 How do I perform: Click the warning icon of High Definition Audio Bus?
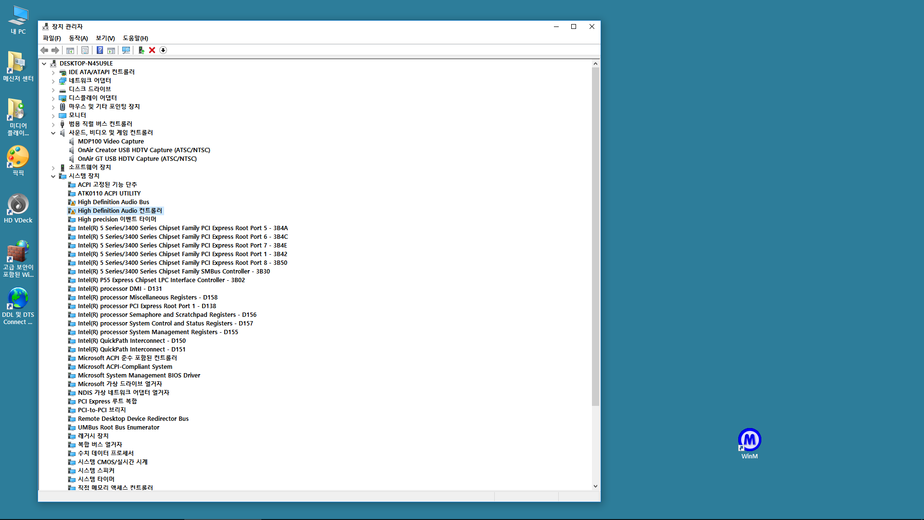click(72, 202)
